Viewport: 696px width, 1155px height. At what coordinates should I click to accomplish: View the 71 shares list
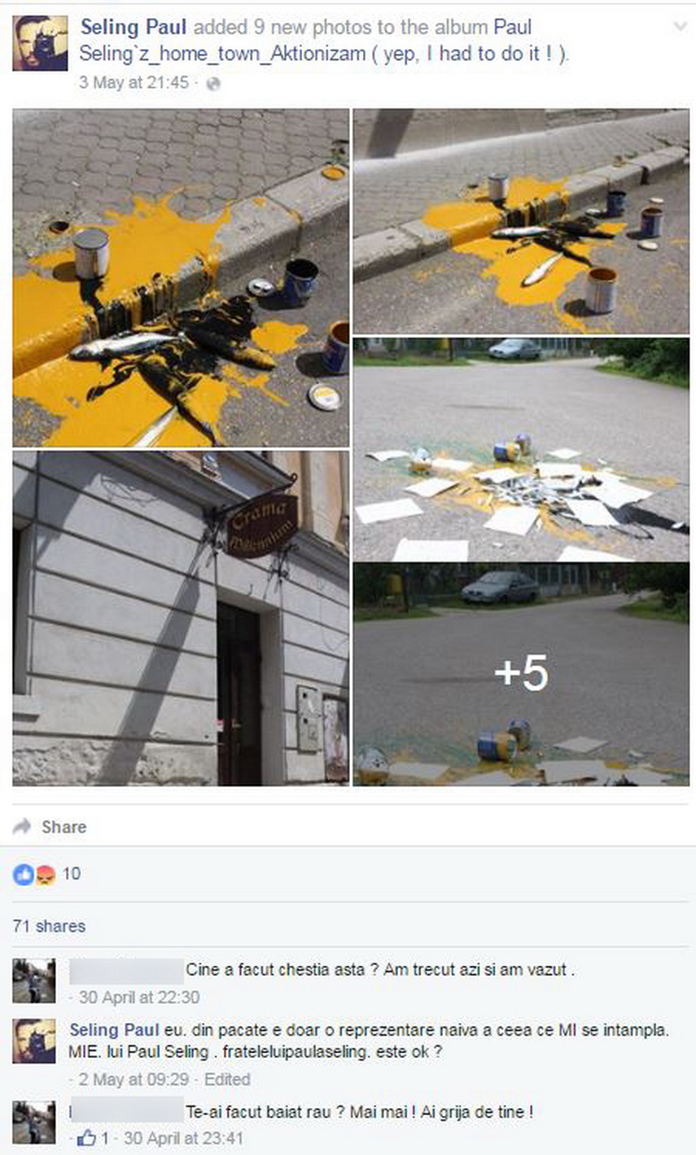pos(49,926)
